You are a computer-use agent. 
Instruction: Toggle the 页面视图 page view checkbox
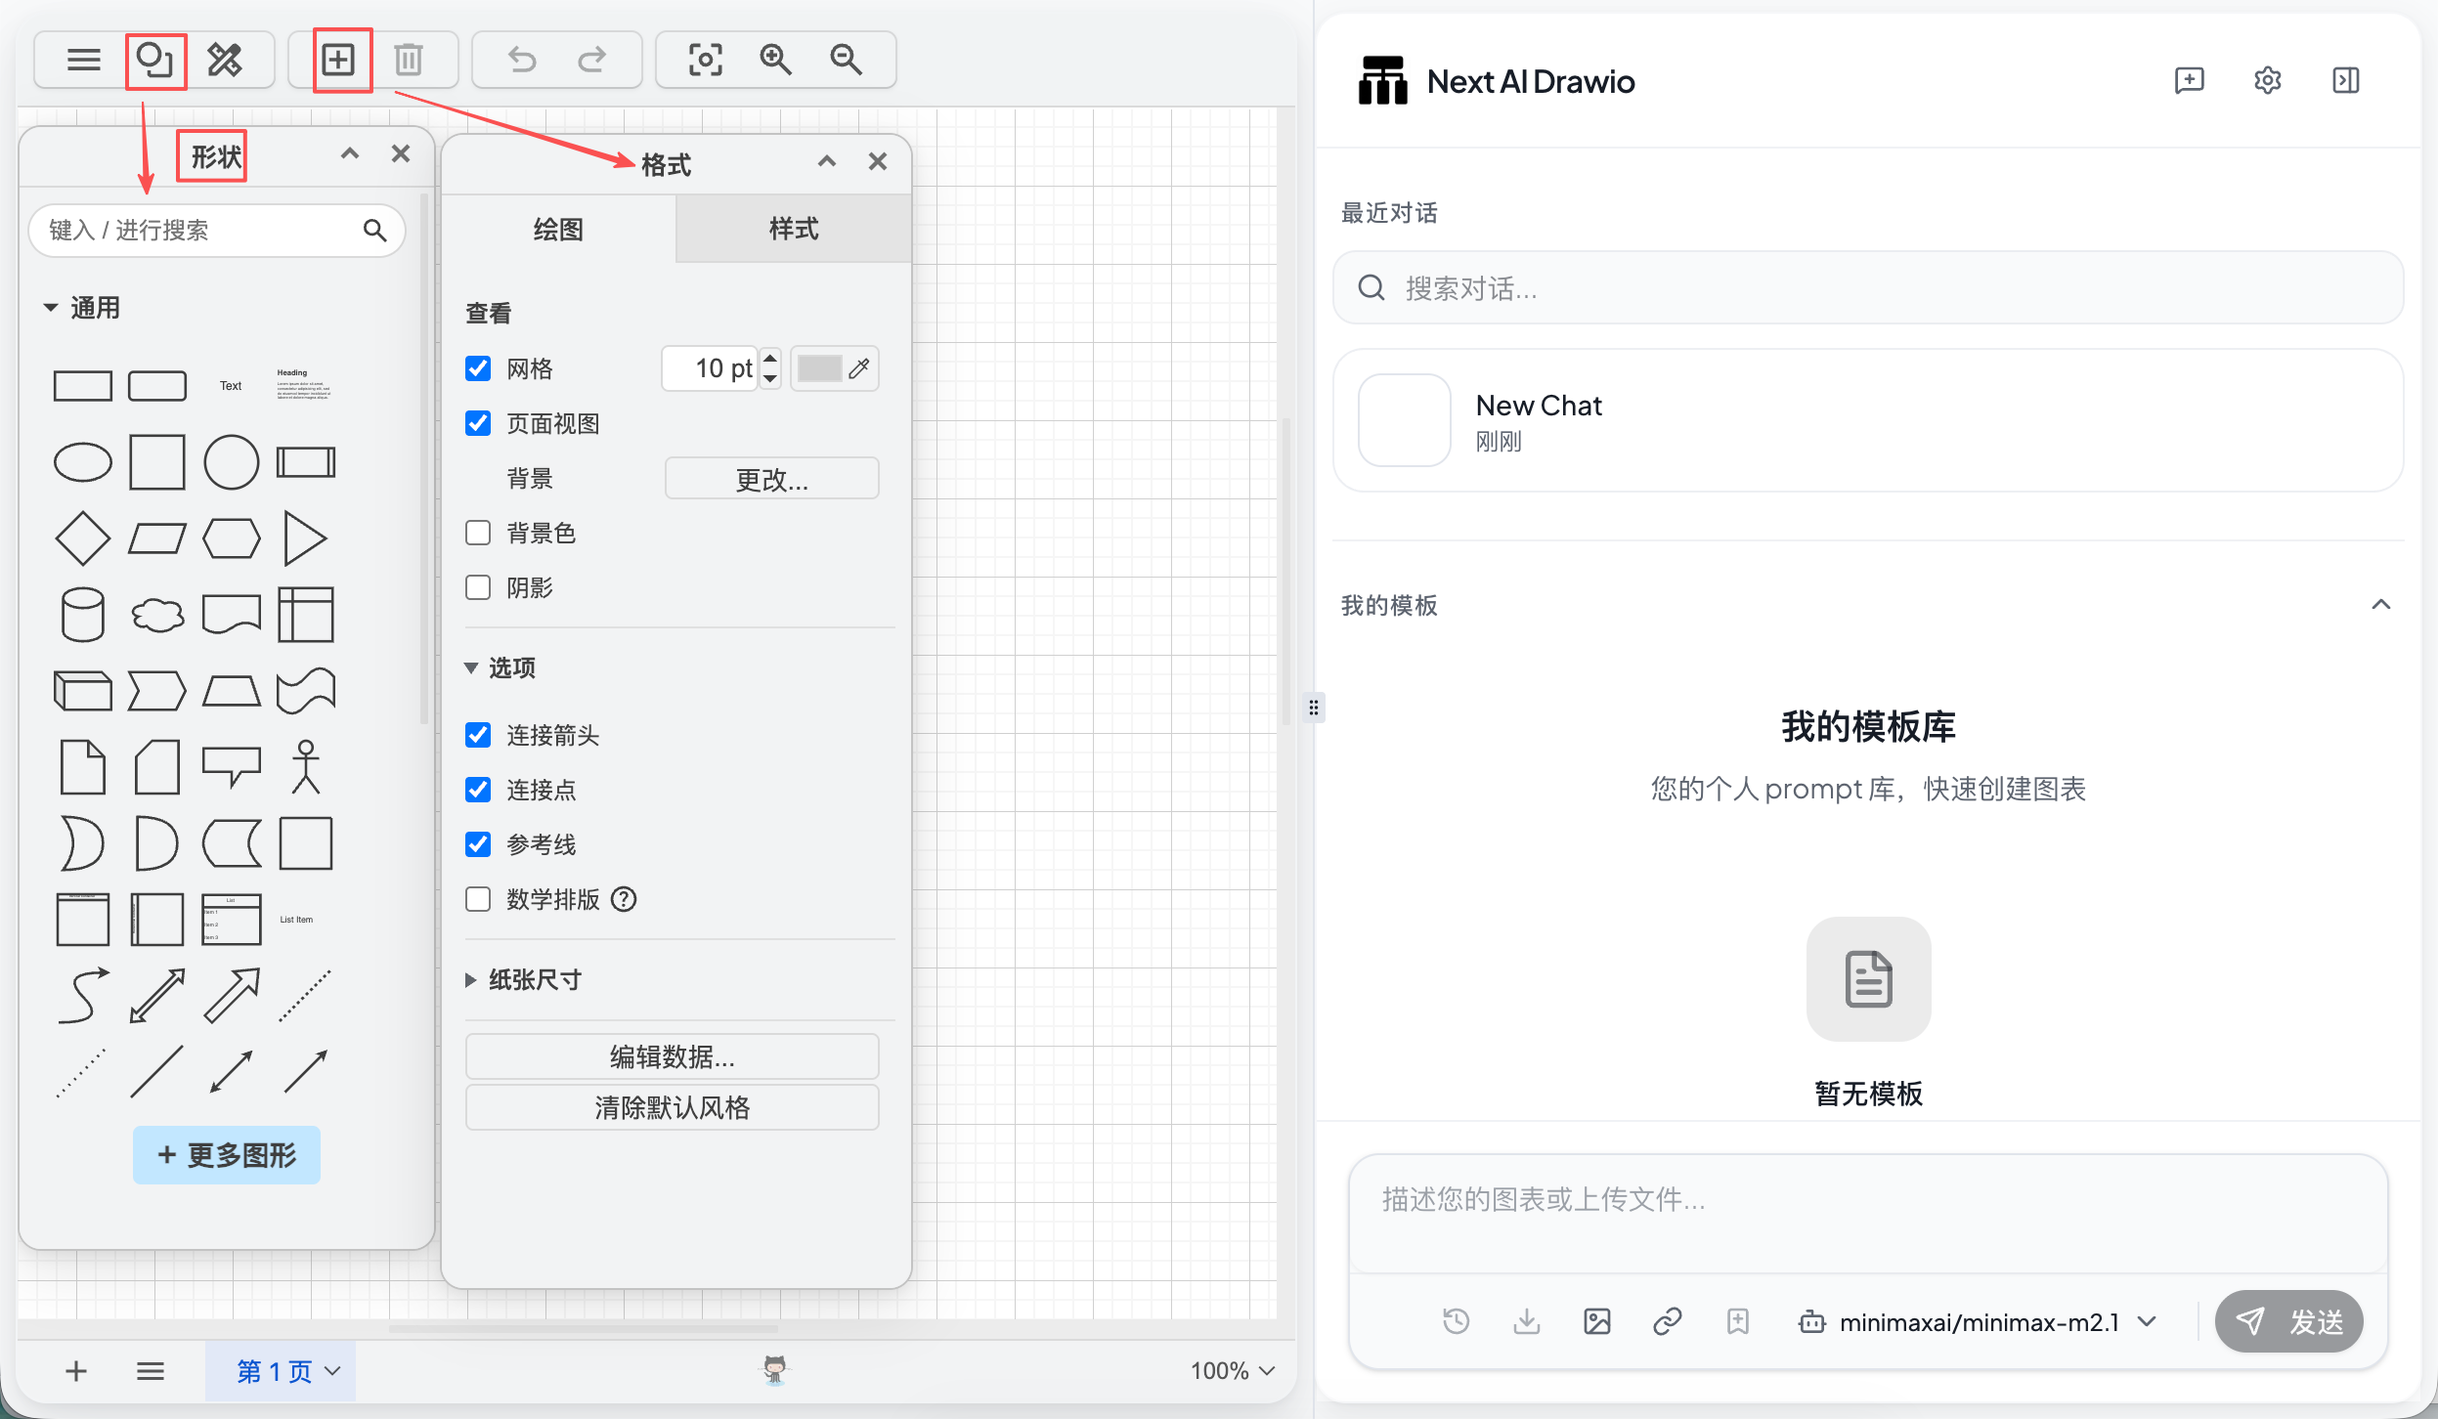(478, 423)
